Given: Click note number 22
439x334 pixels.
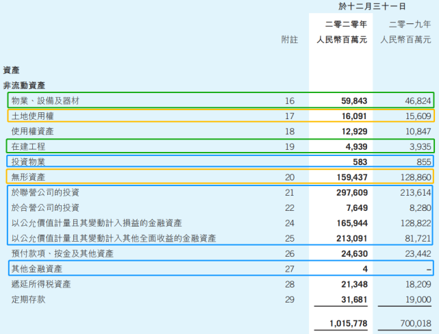Looking at the screenshot, I should coord(290,208).
